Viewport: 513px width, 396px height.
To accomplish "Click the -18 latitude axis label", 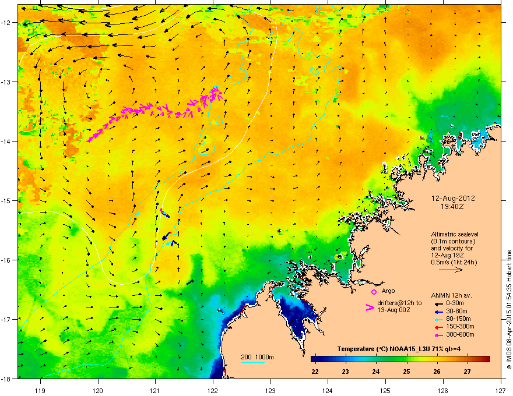I will pyautogui.click(x=6, y=379).
